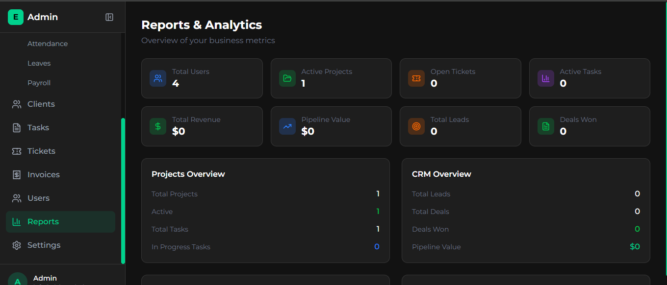Open the Invoices page

(x=44, y=175)
